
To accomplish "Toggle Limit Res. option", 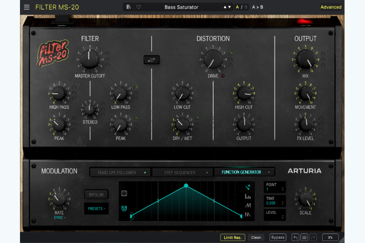I will point(233,238).
